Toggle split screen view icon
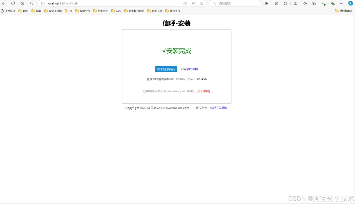This screenshot has width=355, height=204. pos(296,3)
